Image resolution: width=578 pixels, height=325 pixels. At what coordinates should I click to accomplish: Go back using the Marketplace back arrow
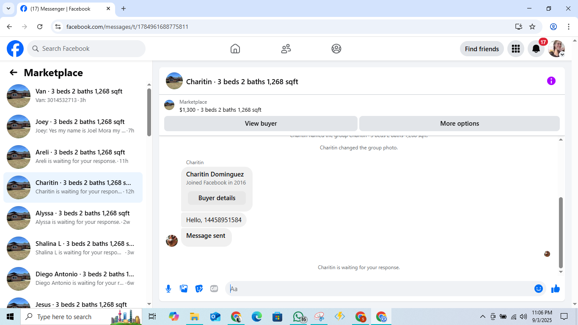tap(14, 72)
